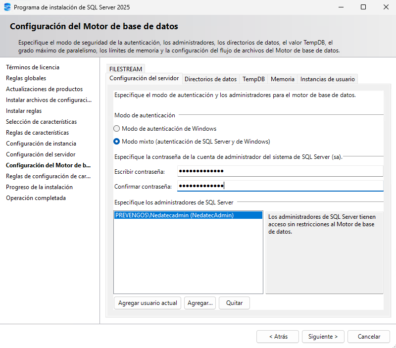Click the Confirmar contraseña password field
This screenshot has width=396, height=348.
[x=280, y=186]
